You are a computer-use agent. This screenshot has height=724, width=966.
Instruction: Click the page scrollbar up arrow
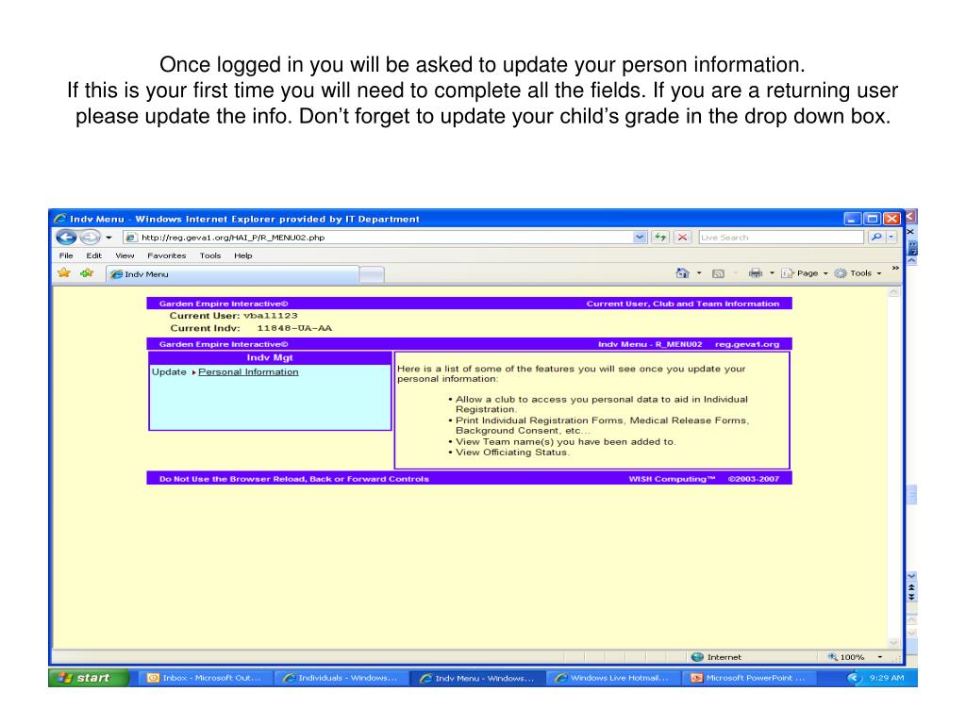tap(894, 292)
